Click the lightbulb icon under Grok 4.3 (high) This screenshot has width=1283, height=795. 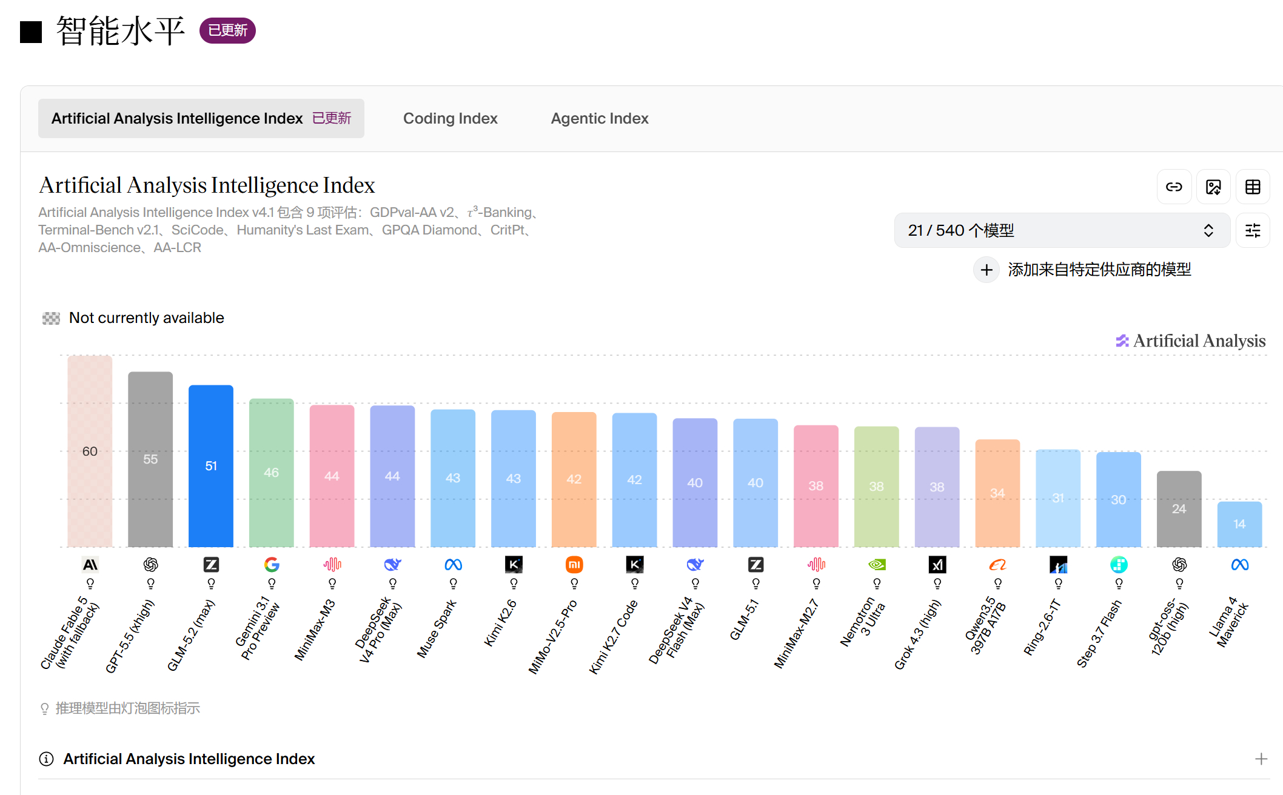(x=937, y=584)
